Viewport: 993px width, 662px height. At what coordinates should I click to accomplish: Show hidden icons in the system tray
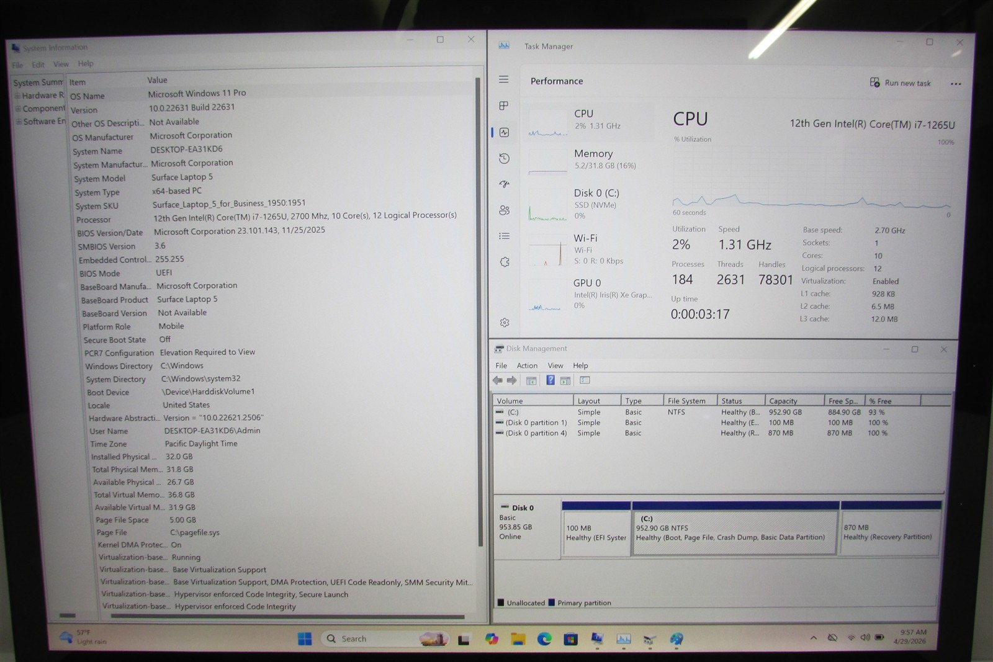(x=814, y=638)
